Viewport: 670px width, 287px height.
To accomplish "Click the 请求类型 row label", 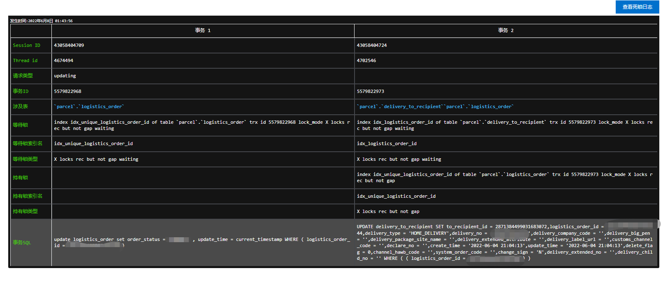I will tap(23, 76).
